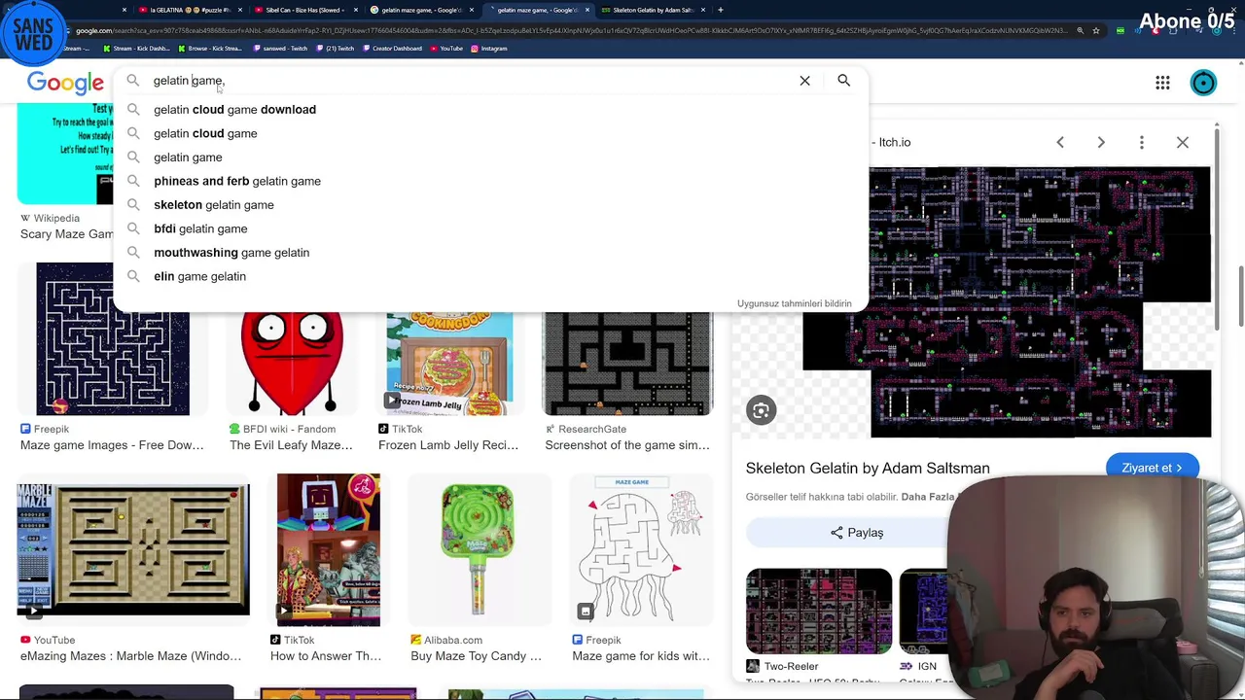The image size is (1245, 700).
Task: Click the 'Paylaş' share button
Action: [x=857, y=533]
